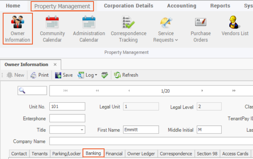Open the Log dropdown menu
The width and height of the screenshot is (253, 159).
87,75
